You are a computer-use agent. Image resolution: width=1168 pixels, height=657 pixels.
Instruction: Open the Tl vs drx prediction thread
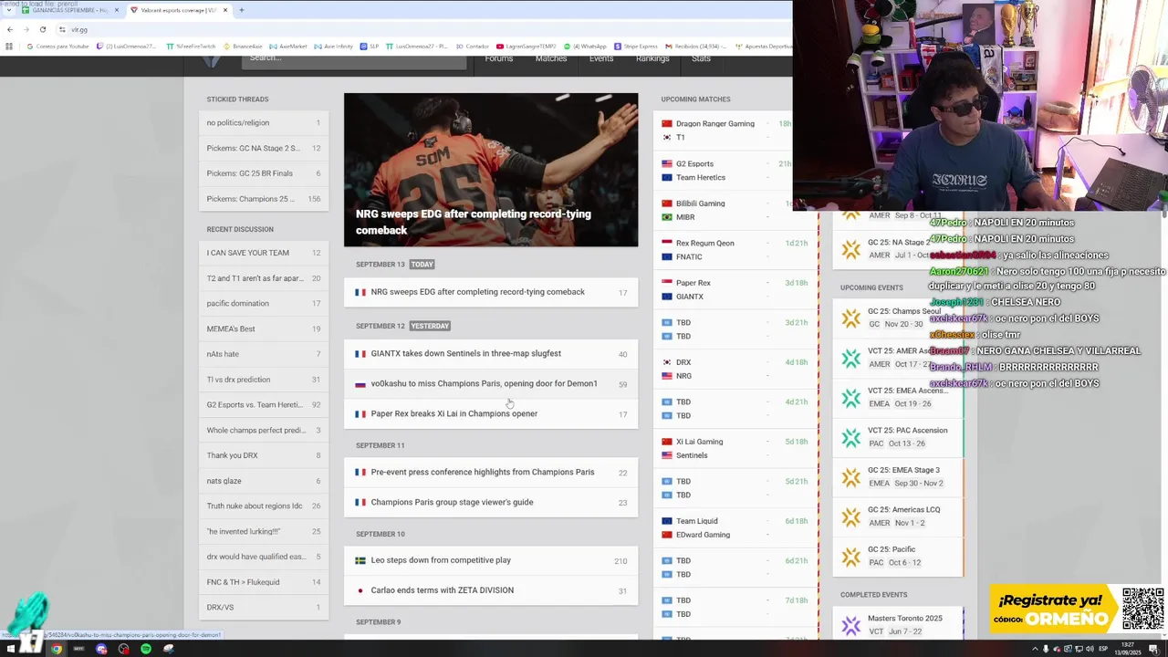pos(264,380)
